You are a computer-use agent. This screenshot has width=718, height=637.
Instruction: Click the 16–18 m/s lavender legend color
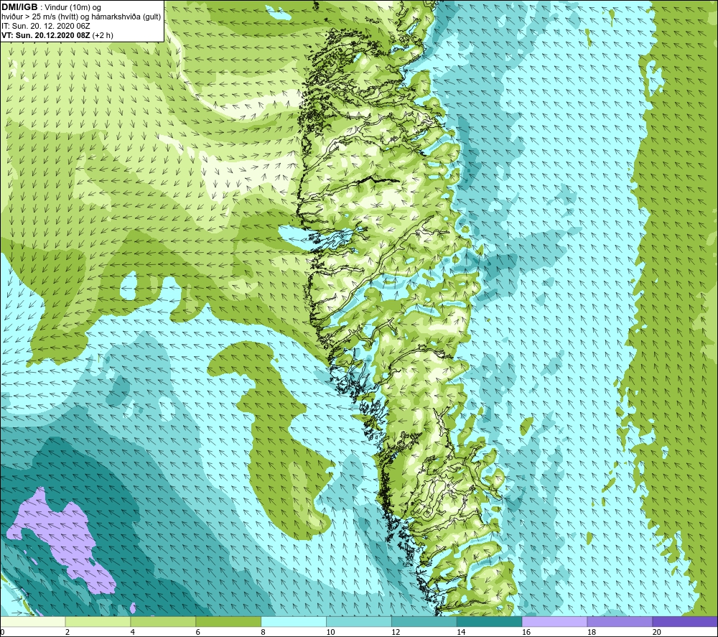point(554,621)
